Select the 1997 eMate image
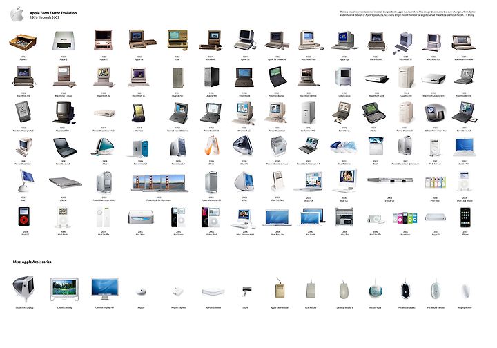497x348 pixels. 373,113
